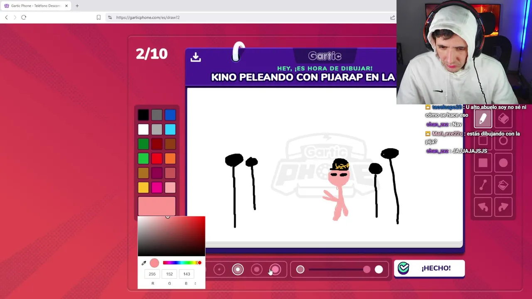
Task: Activate the eyedropper in the color picker
Action: (144, 263)
